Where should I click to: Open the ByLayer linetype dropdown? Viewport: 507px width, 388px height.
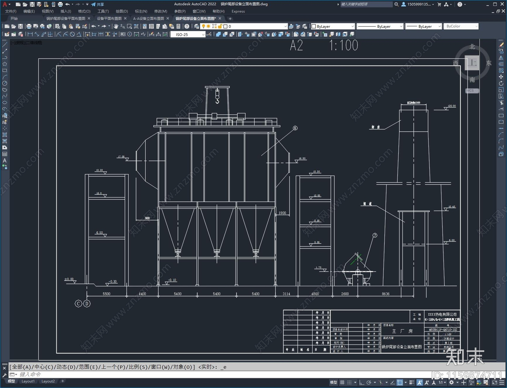pos(401,27)
